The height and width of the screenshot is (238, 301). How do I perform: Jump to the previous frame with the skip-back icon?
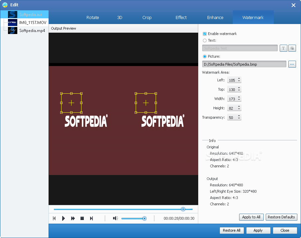point(54,218)
